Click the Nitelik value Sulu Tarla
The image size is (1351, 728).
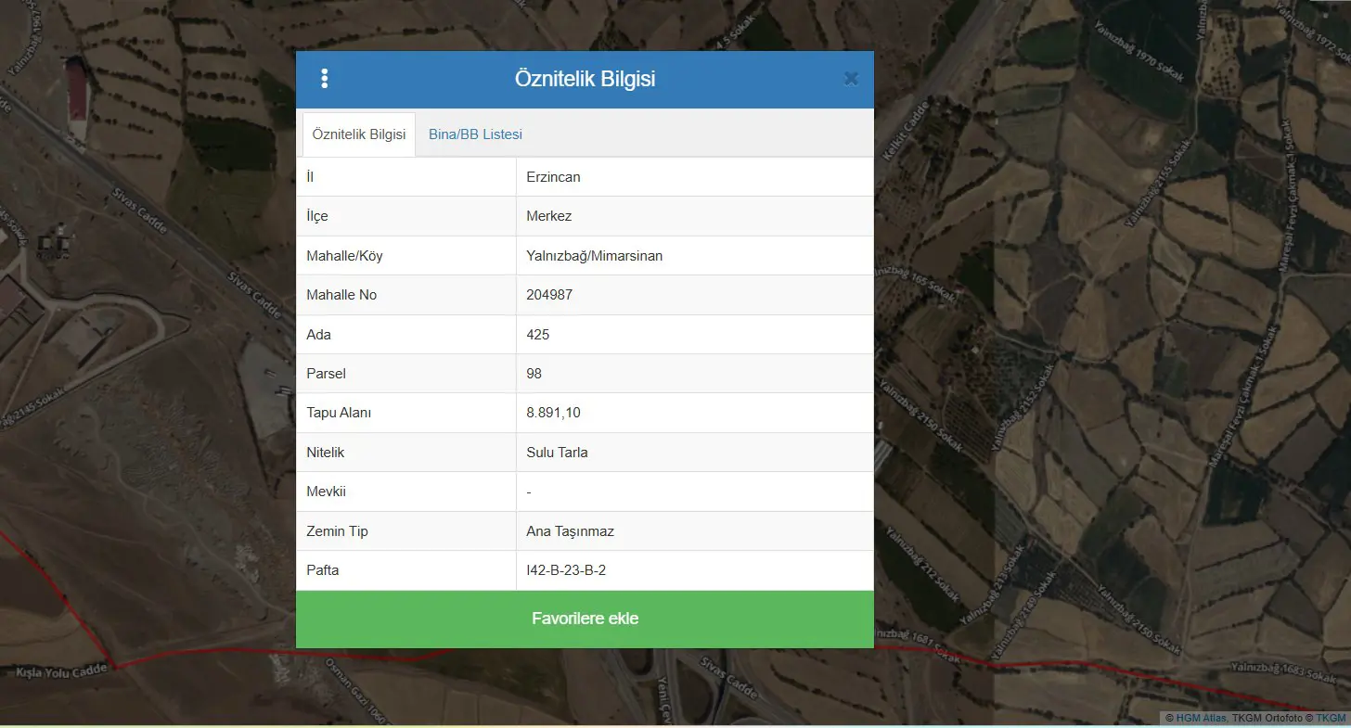[557, 453]
